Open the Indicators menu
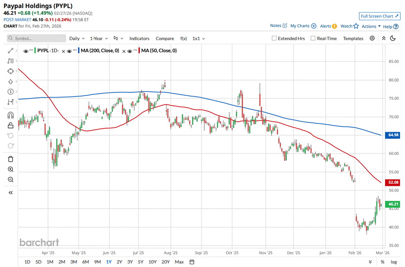Viewport: 405px width, 267px height. click(139, 38)
